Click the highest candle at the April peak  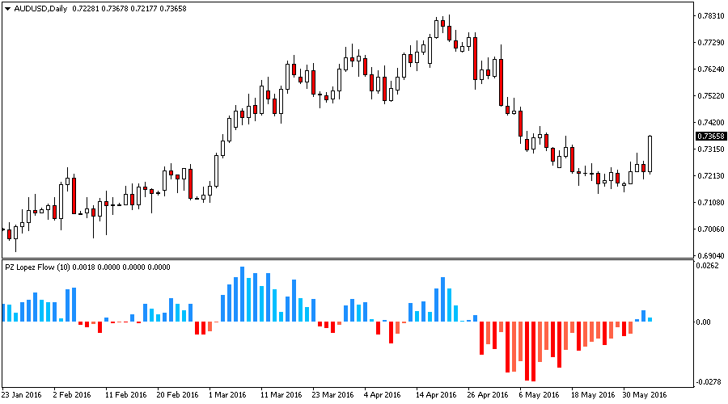tap(443, 27)
